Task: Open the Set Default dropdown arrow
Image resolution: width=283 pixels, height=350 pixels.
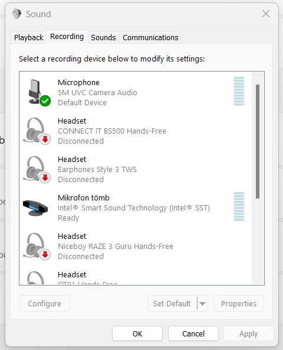Action: click(x=202, y=303)
